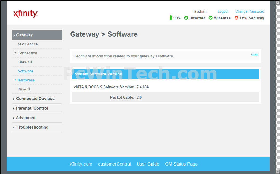Image resolution: width=280 pixels, height=174 pixels.
Task: Open the customerCentral footer link
Action: tap(115, 164)
